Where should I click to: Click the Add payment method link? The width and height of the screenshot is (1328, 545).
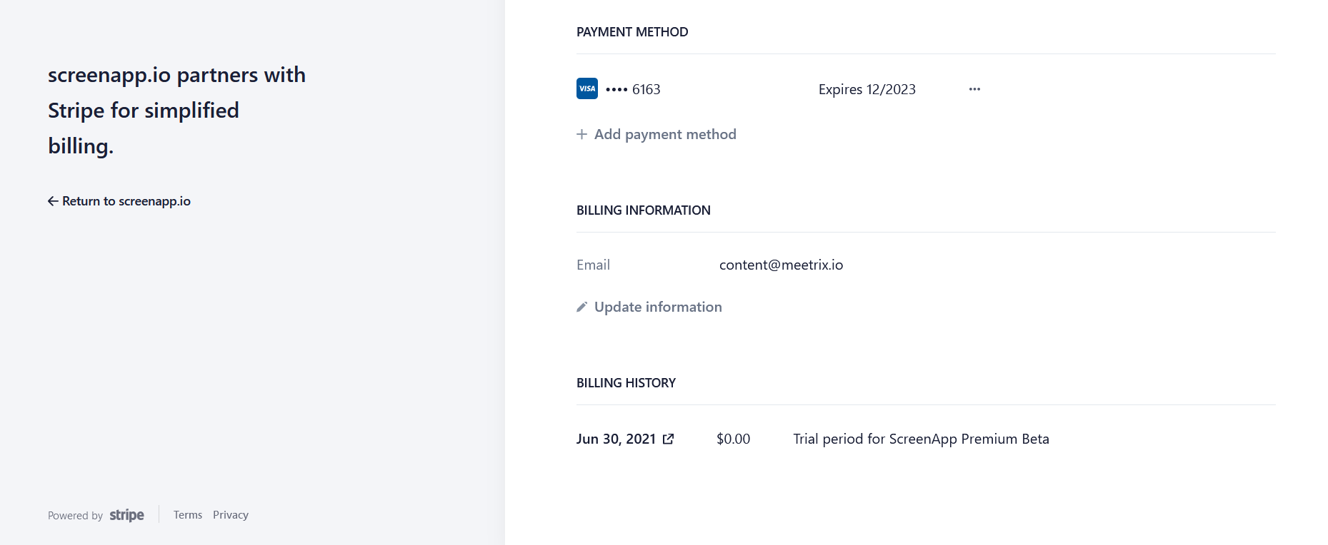pos(665,134)
